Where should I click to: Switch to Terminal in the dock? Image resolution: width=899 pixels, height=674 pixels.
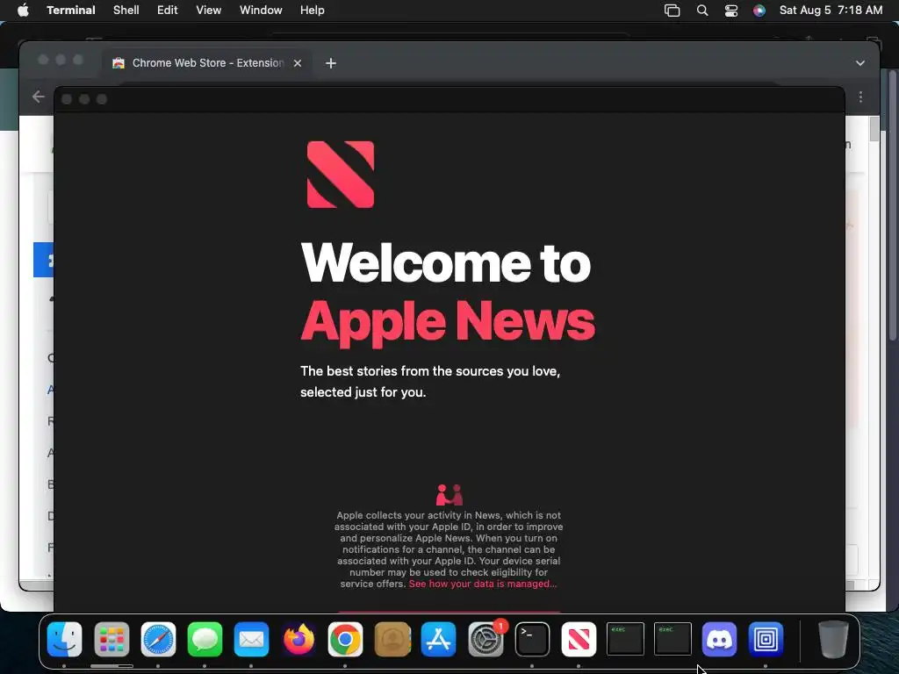(532, 639)
